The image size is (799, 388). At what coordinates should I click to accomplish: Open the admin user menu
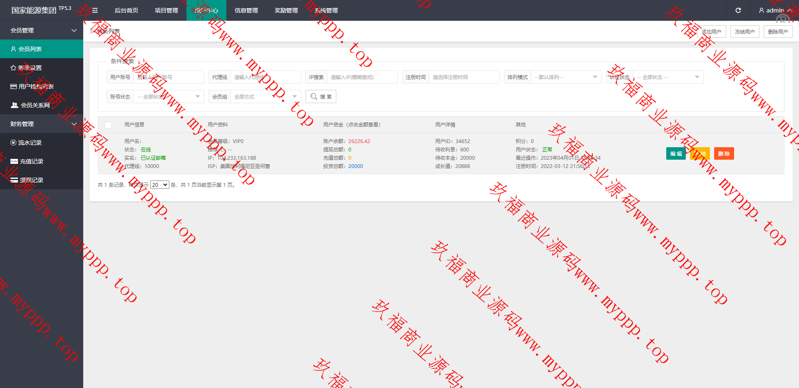point(774,10)
